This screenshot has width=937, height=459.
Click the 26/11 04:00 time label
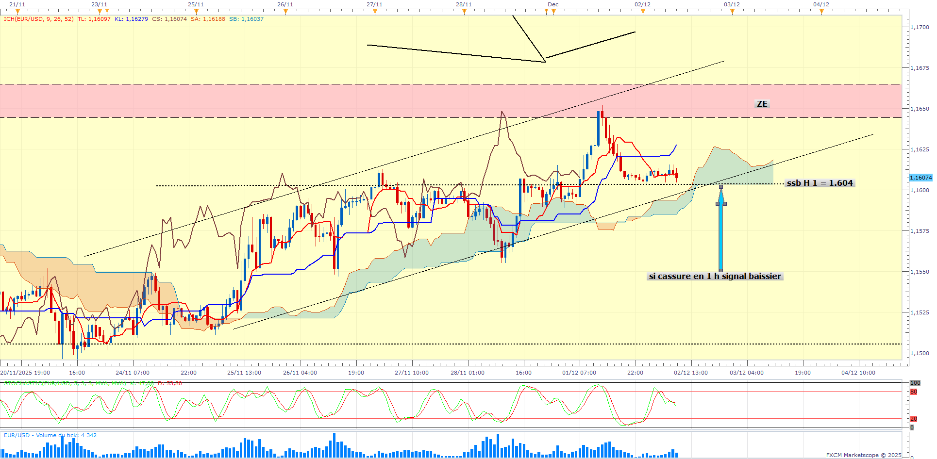[x=300, y=373]
